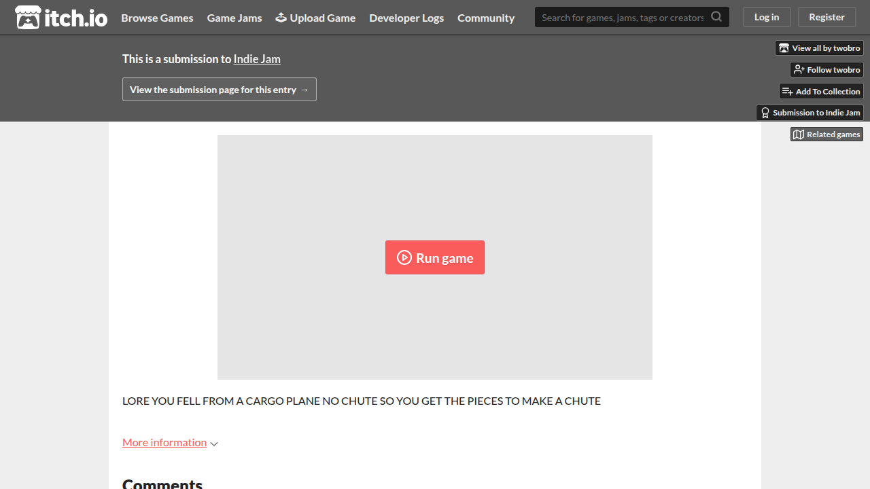
Task: Click 'This is a submission to' text
Action: (177, 59)
